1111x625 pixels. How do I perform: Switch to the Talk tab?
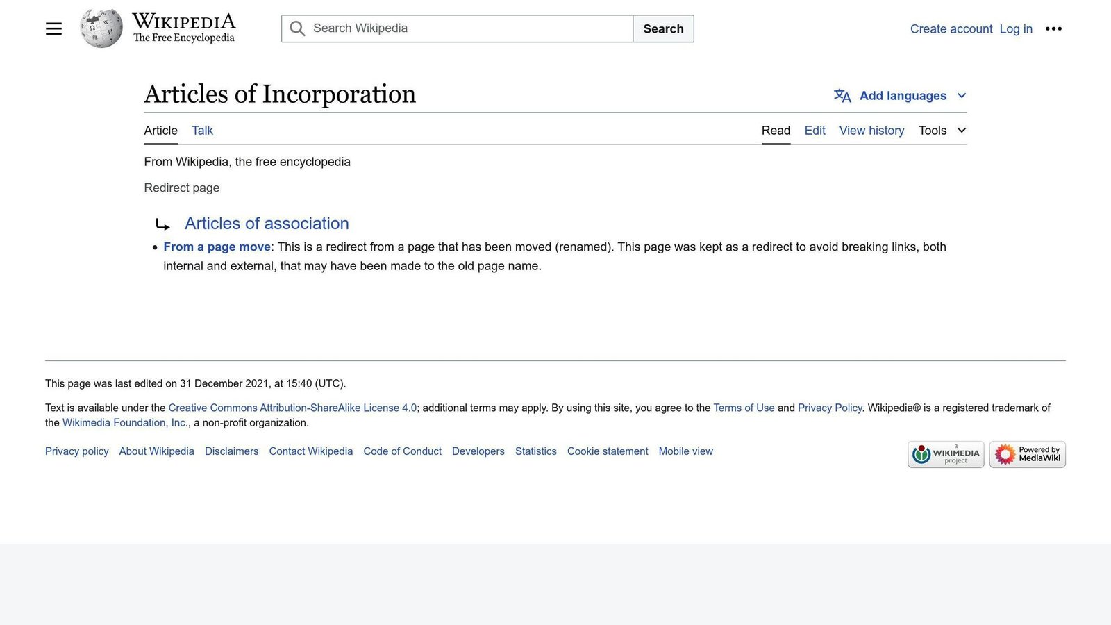pyautogui.click(x=202, y=131)
